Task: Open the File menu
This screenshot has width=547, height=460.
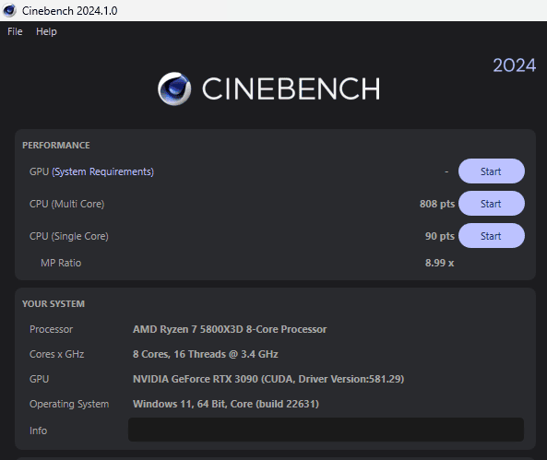Action: pos(15,31)
